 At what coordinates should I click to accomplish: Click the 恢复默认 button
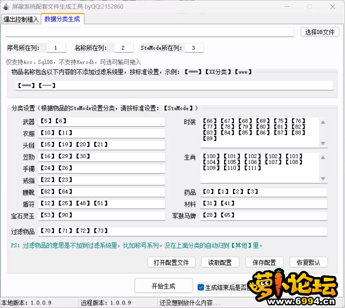click(308, 262)
